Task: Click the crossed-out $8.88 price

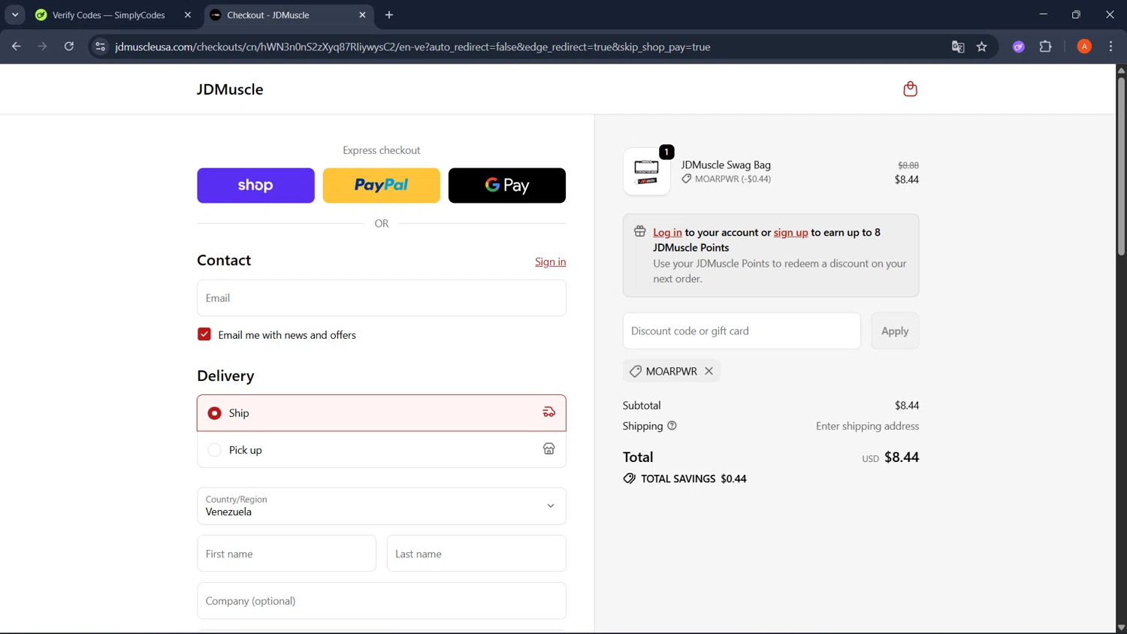Action: (x=908, y=165)
